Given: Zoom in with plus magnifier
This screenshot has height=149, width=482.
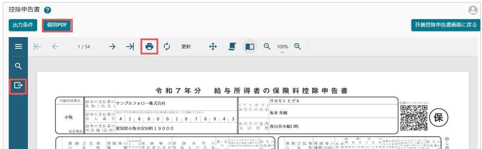Looking at the screenshot, I should (x=297, y=46).
